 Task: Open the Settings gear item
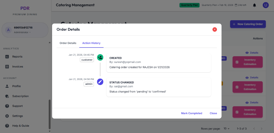[x=17, y=116]
